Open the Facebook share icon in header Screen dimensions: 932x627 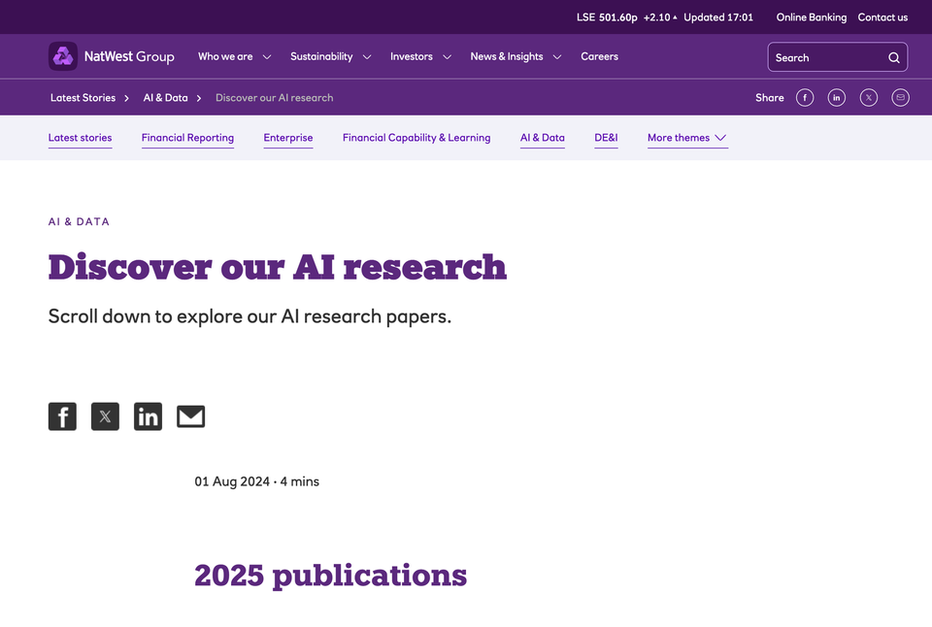[804, 97]
